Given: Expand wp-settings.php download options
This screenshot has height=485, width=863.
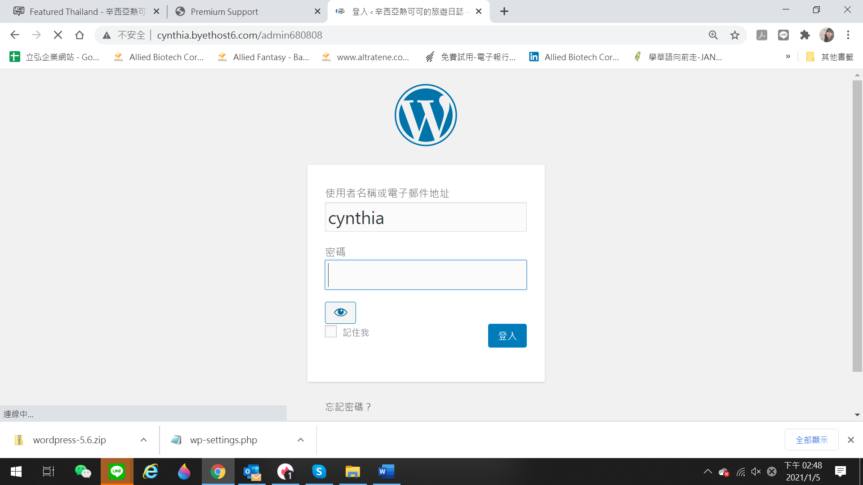Looking at the screenshot, I should click(x=301, y=440).
